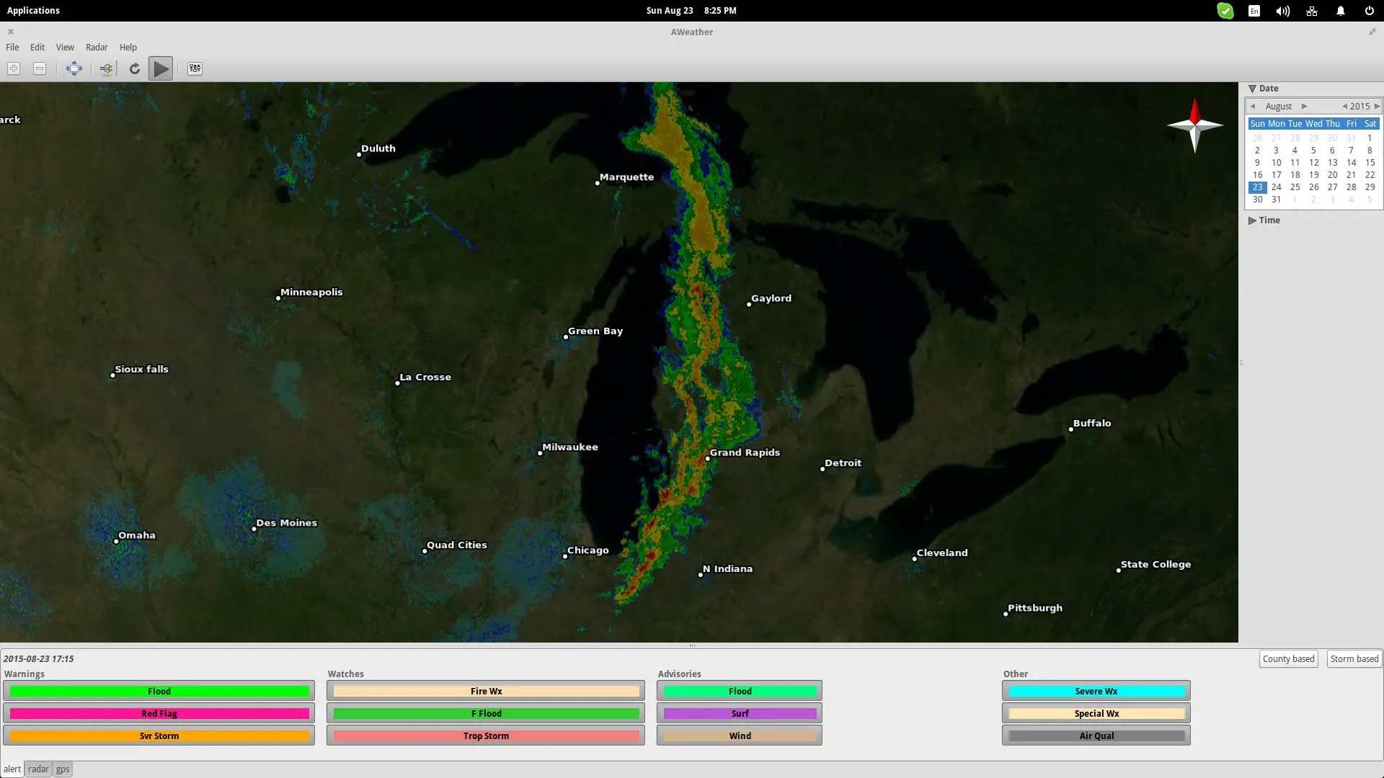The image size is (1384, 778).
Task: Open the Radar menu
Action: pyautogui.click(x=97, y=48)
